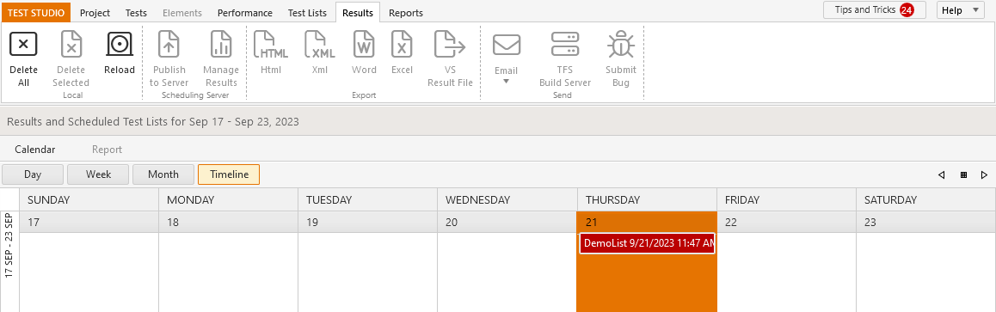Image resolution: width=996 pixels, height=312 pixels.
Task: Click the Delete All icon
Action: [x=23, y=44]
